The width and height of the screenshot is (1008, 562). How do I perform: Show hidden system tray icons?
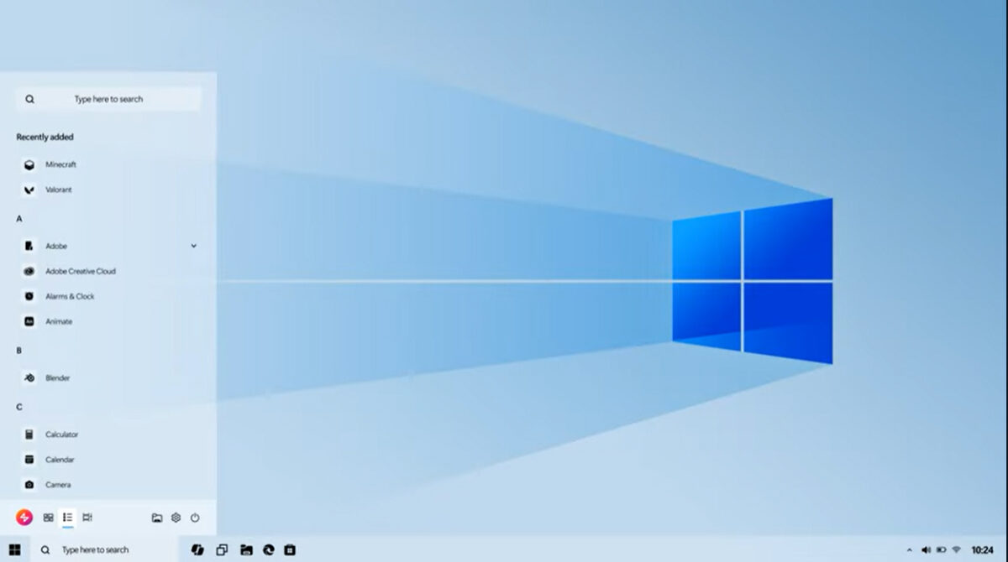909,550
